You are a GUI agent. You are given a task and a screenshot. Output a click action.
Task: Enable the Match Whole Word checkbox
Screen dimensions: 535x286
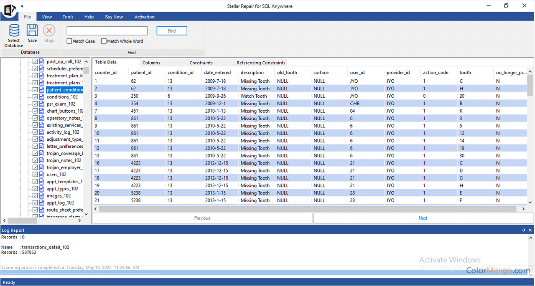104,41
